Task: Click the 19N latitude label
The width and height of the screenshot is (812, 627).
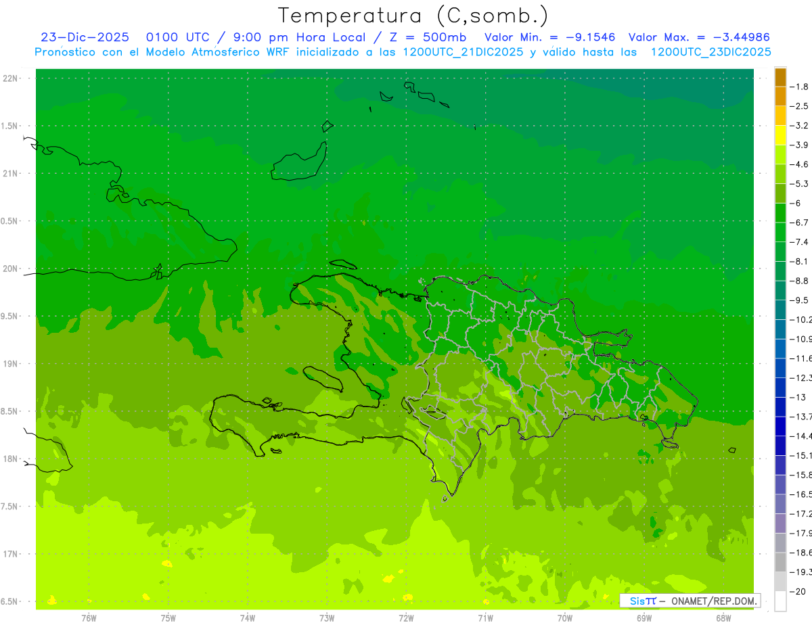Action: pos(10,364)
